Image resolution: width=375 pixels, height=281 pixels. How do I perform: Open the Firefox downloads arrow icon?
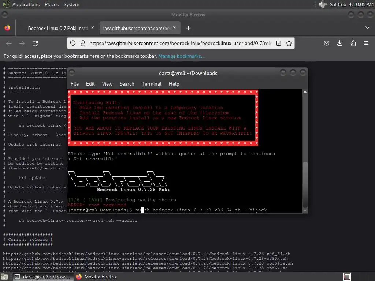point(339,43)
